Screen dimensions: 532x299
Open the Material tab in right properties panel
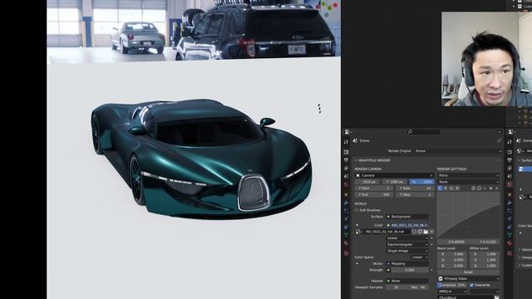tap(510, 243)
